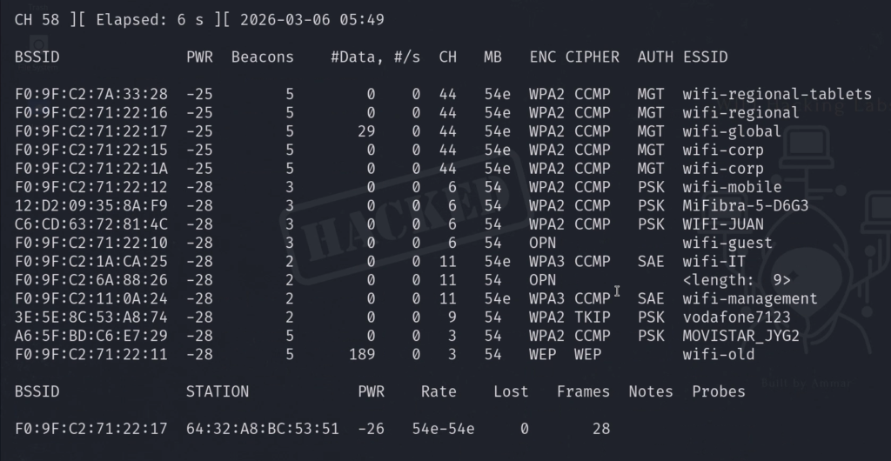Click the Probes column header
This screenshot has height=461, width=891.
[719, 391]
